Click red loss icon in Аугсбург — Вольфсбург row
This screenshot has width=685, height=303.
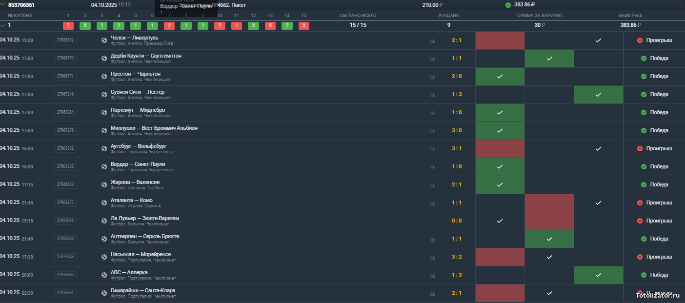point(640,148)
